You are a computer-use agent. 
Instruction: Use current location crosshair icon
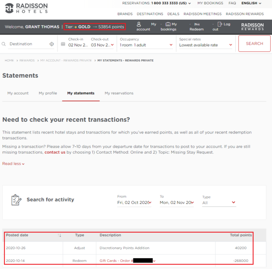(51, 44)
